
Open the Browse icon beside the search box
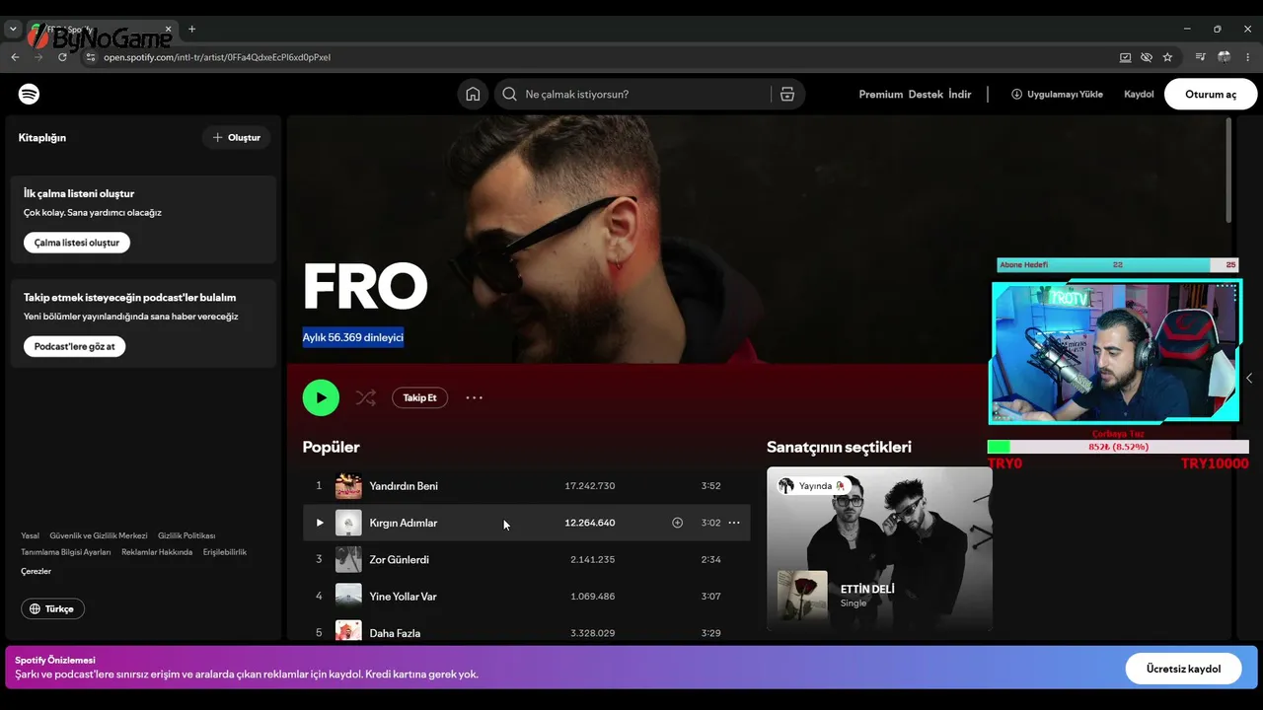[786, 94]
